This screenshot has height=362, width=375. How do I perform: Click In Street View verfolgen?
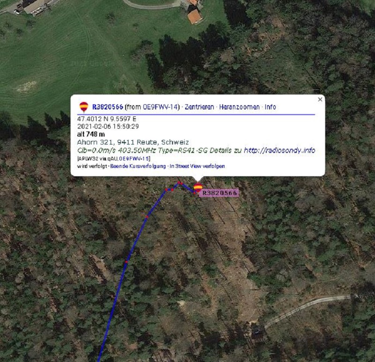(197, 166)
